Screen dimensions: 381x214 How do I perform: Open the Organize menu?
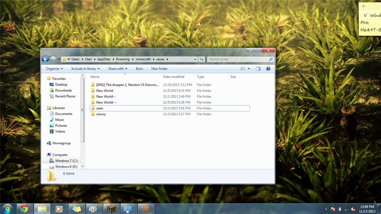point(54,68)
